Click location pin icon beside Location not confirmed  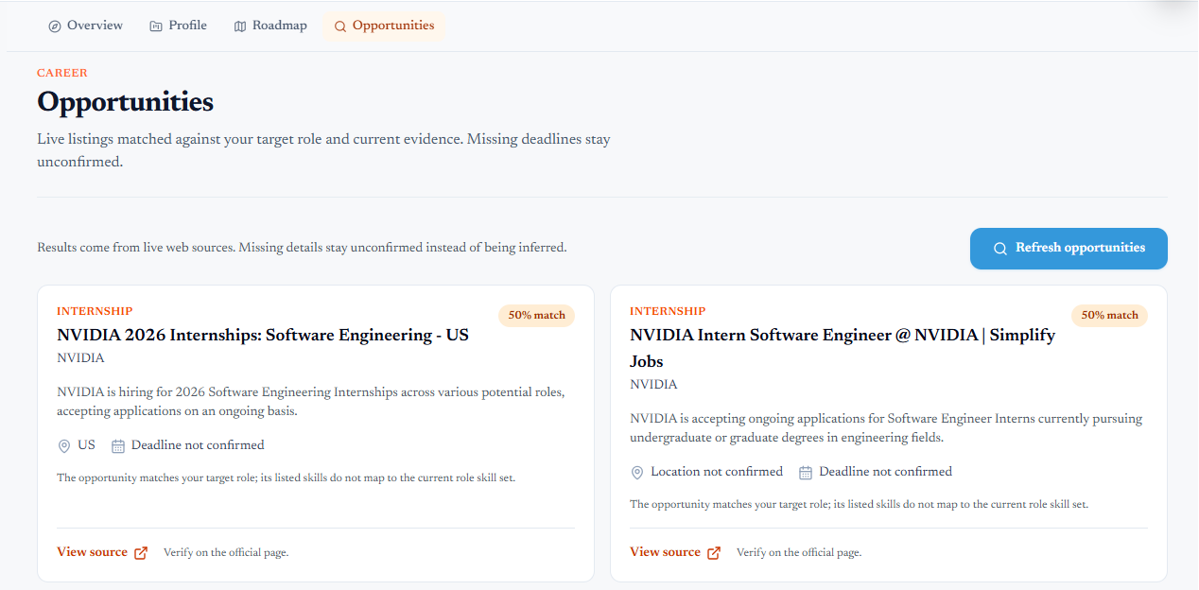click(637, 473)
